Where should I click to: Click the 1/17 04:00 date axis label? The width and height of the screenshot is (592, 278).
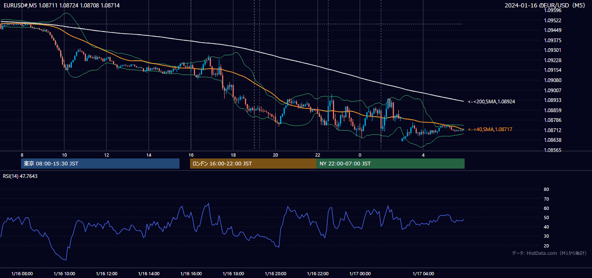pyautogui.click(x=423, y=274)
